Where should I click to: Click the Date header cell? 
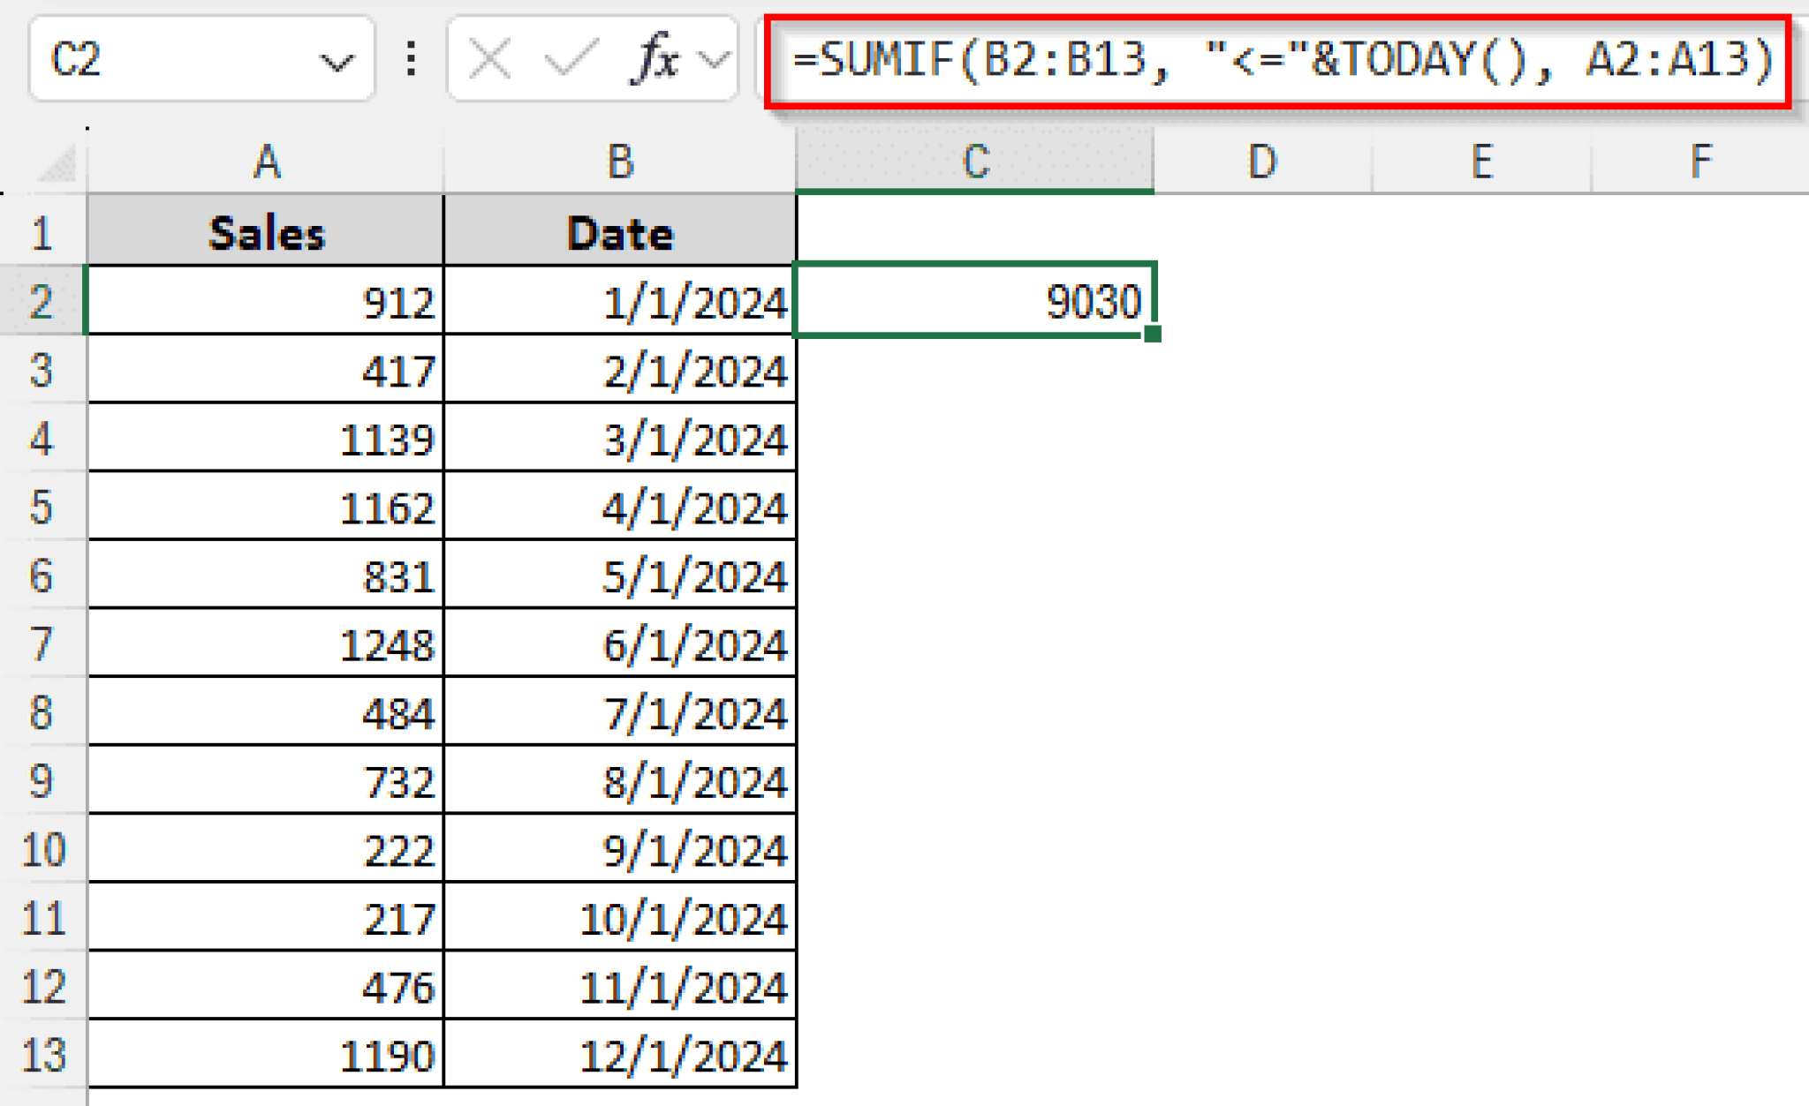[620, 233]
